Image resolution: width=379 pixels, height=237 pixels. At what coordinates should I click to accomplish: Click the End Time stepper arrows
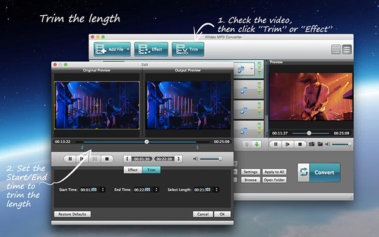pyautogui.click(x=157, y=190)
